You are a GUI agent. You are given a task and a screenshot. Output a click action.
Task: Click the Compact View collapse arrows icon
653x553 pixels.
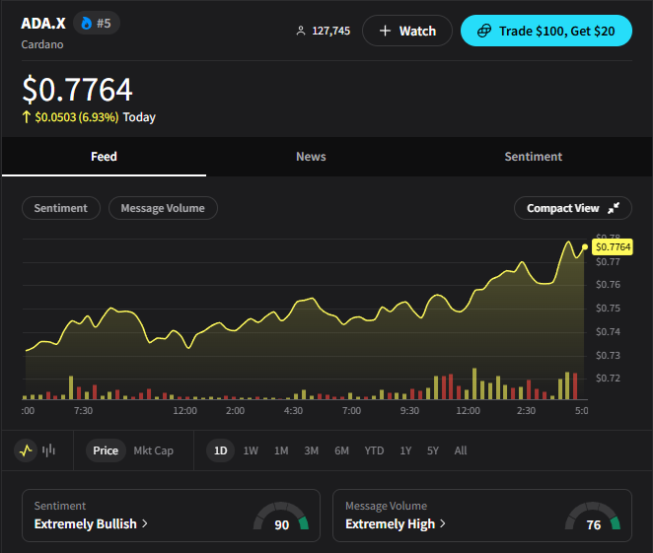click(614, 208)
